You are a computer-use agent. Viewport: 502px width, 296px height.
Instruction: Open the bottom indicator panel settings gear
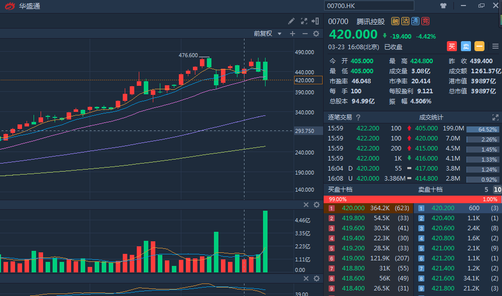317,278
